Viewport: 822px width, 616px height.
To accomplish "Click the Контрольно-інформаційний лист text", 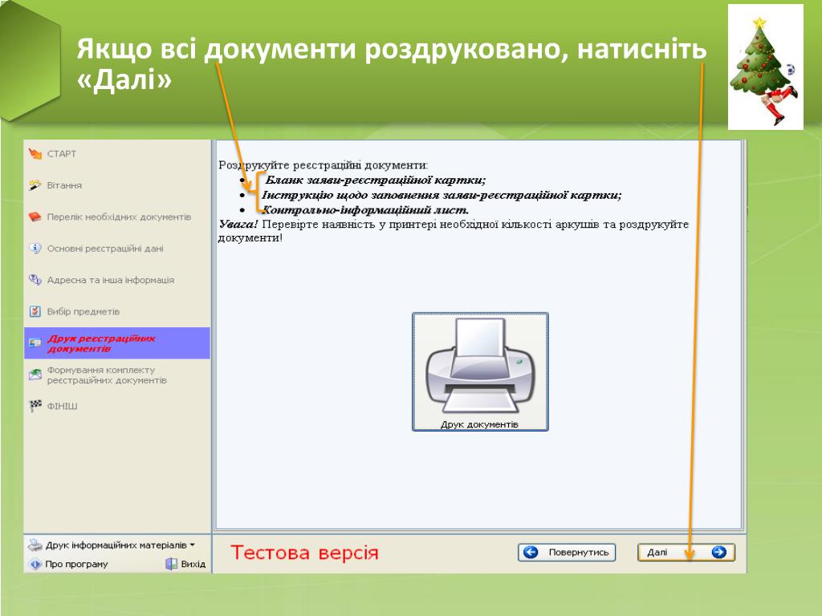I will (365, 210).
